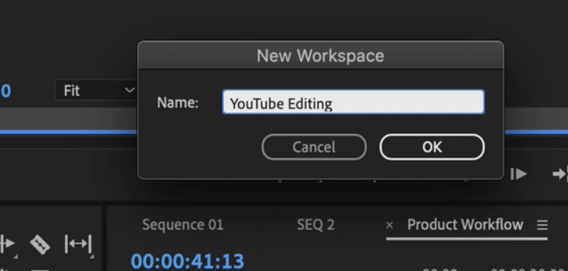The height and width of the screenshot is (271, 568).
Task: Click the partially visible arrow icon at right edge
Action: [x=560, y=174]
